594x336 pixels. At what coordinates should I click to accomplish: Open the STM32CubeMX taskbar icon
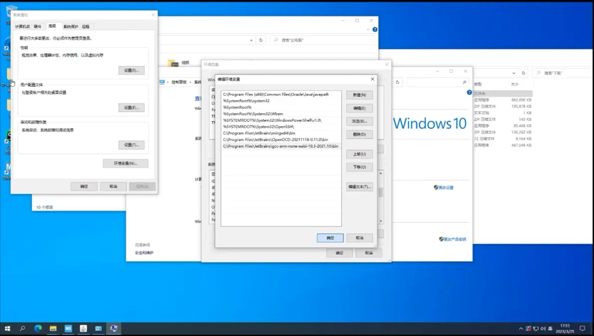click(x=68, y=329)
